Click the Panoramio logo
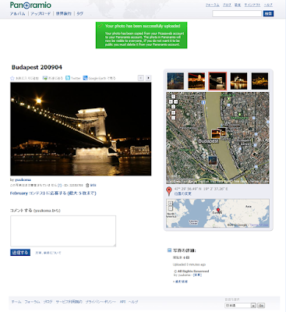286x312 pixels. [x=30, y=5]
